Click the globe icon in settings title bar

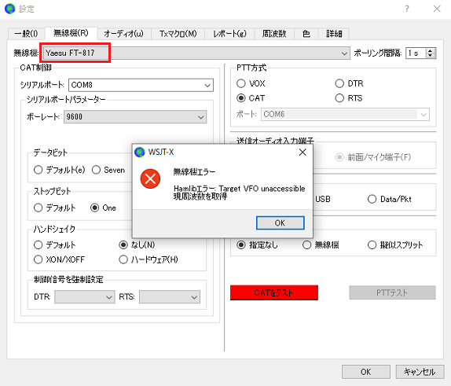[9, 9]
